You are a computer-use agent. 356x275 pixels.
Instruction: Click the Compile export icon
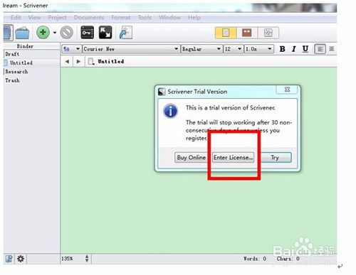point(125,33)
